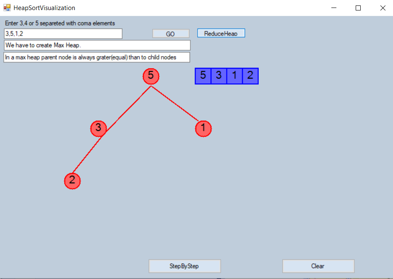
Task: Run the StepByStep visualization
Action: [x=185, y=266]
